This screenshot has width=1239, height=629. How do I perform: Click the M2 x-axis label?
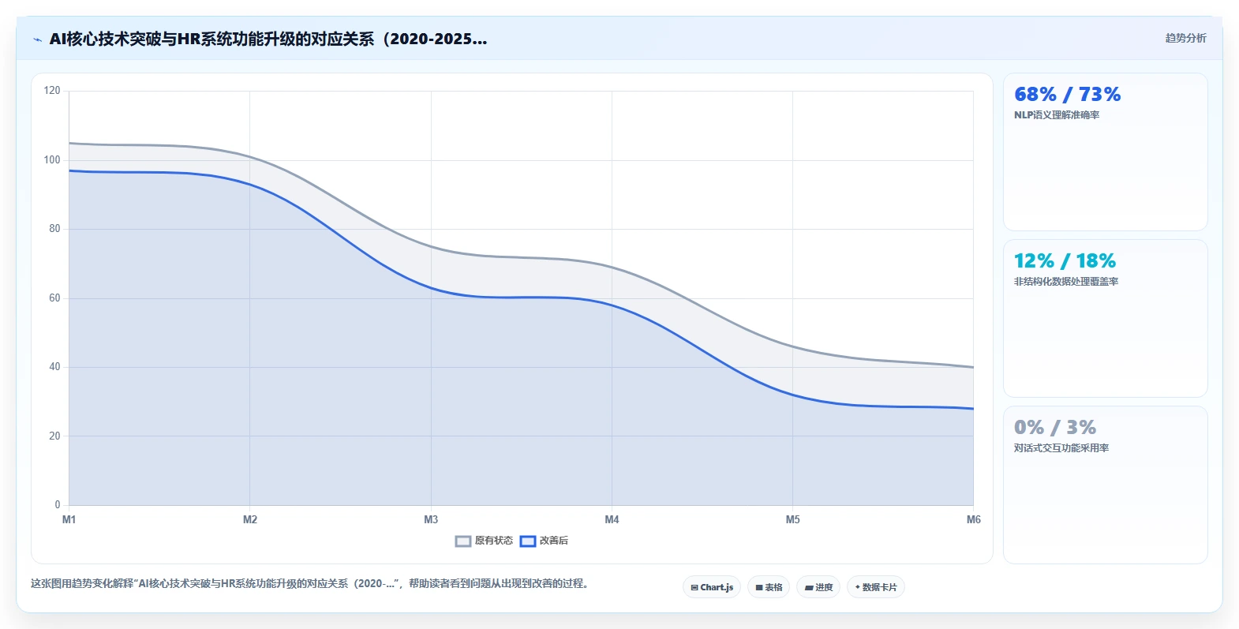[250, 519]
